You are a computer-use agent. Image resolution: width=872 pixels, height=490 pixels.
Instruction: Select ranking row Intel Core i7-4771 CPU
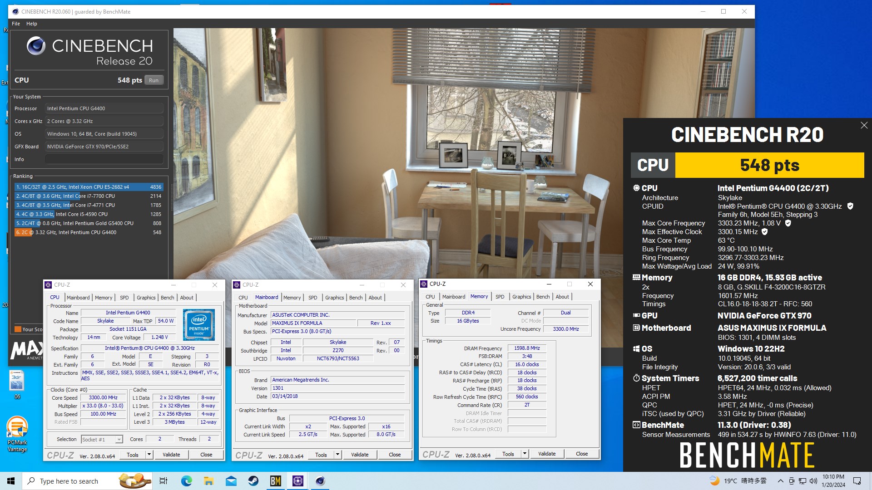89,205
